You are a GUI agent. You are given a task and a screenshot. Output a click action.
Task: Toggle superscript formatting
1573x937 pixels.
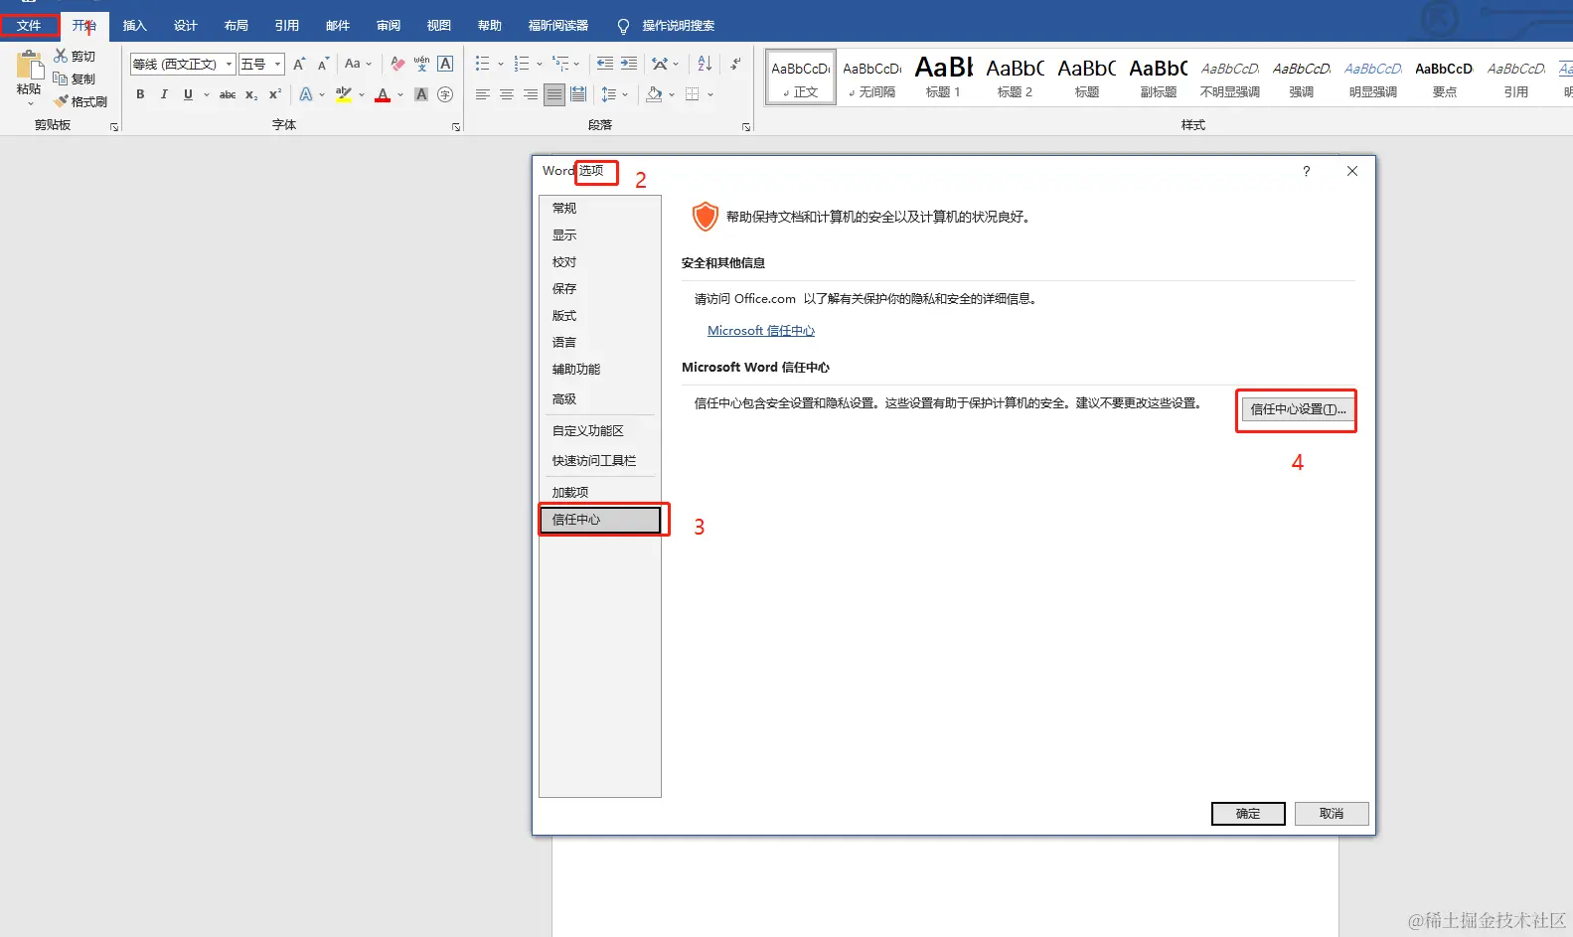(x=275, y=94)
